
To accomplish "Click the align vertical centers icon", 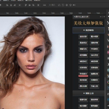I will (30, 5).
